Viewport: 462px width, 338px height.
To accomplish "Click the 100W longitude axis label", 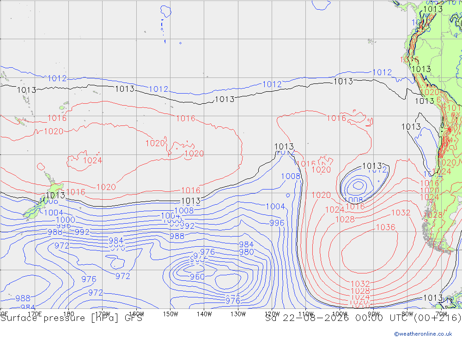I will pos(340,314).
